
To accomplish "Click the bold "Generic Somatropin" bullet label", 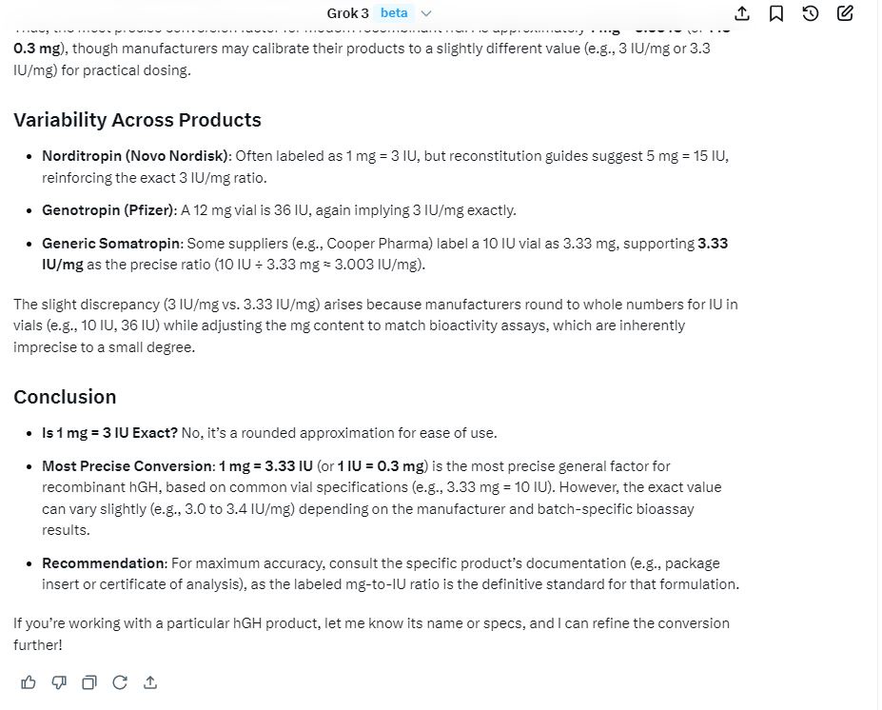I will [x=110, y=244].
